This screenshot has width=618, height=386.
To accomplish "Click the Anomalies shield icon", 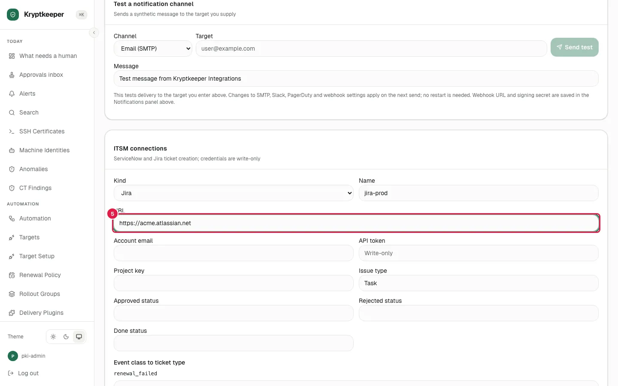I will [x=12, y=169].
